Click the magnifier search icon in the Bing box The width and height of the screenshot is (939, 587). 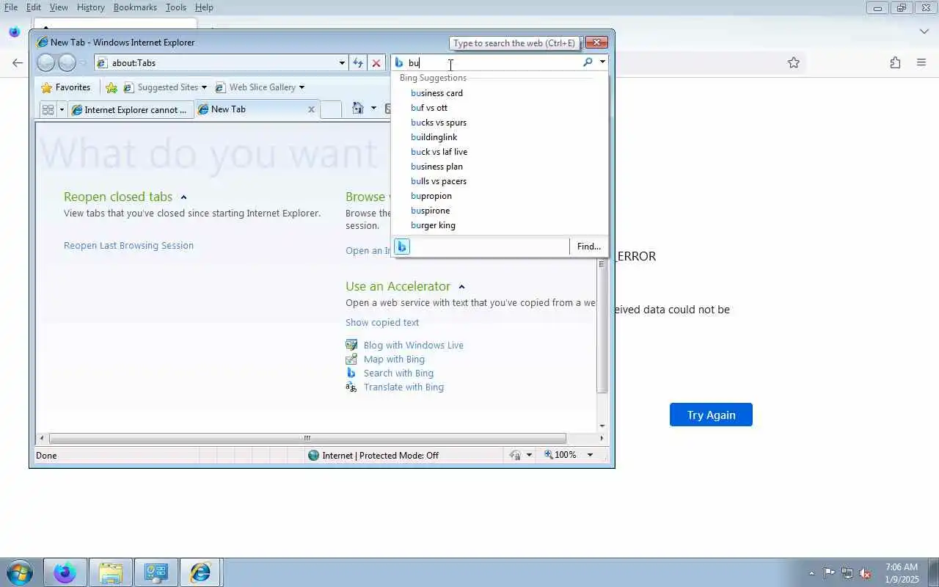(588, 62)
